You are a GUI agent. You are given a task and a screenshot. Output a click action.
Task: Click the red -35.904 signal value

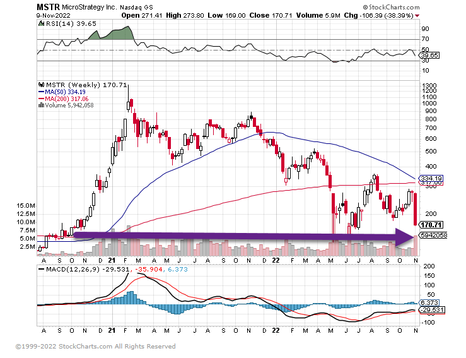coord(149,270)
